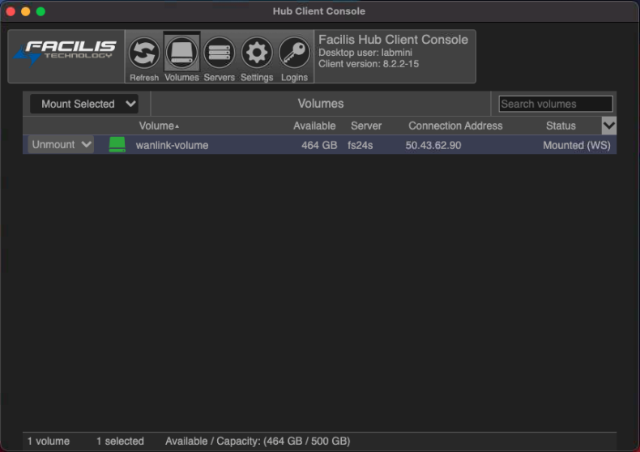
Task: Open the Settings gear icon
Action: coord(257,53)
